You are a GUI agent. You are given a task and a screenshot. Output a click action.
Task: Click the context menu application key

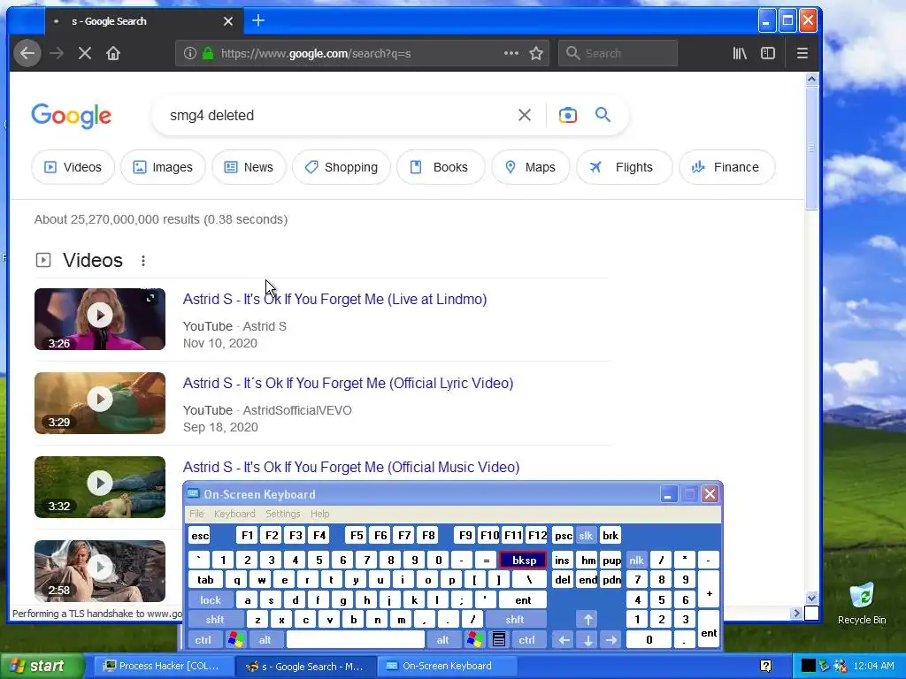coord(499,640)
